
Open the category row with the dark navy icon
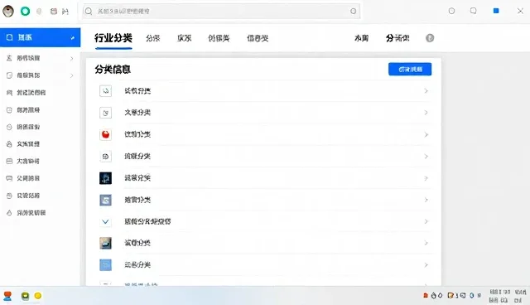coord(263,178)
